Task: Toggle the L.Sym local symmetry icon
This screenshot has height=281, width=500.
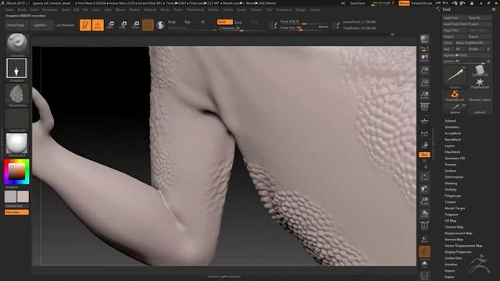Action: pyautogui.click(x=424, y=133)
